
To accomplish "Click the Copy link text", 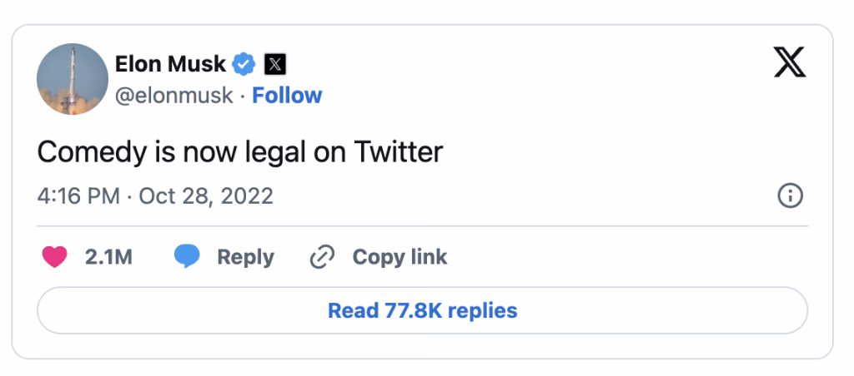I will pos(399,257).
